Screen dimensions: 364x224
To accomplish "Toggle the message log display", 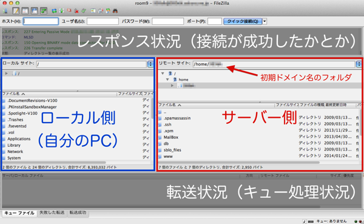I will tap(16, 11).
